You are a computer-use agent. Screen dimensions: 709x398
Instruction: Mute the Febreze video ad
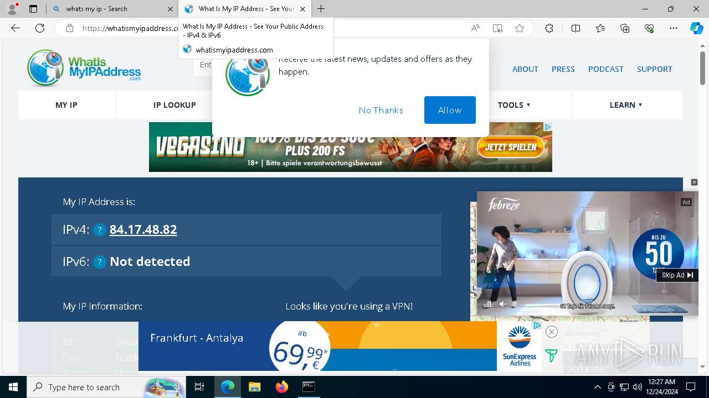pos(502,304)
